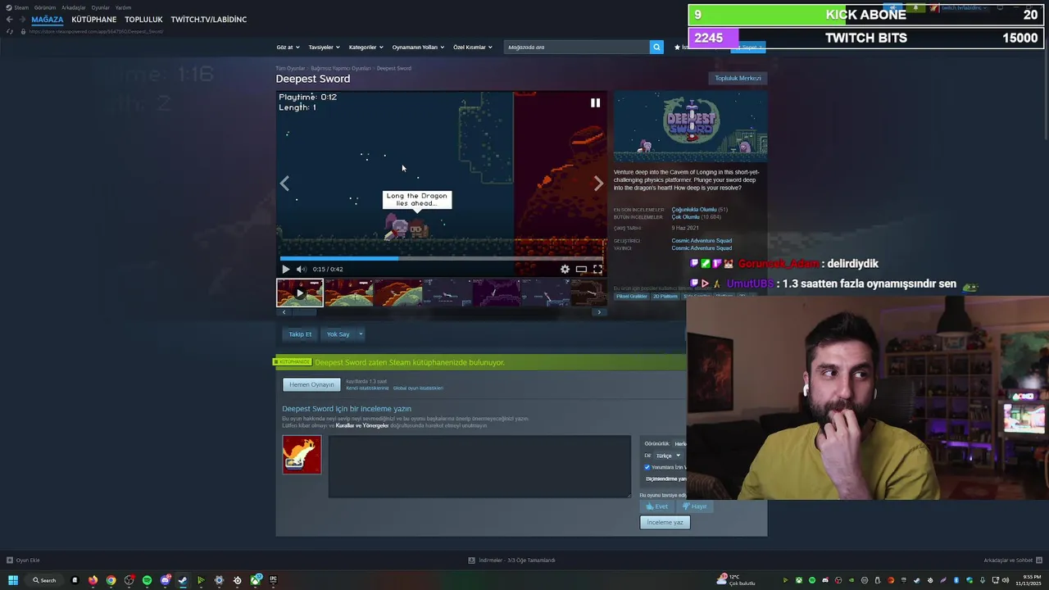The width and height of the screenshot is (1049, 590).
Task: Open Steam icon in taskbar
Action: [x=183, y=580]
